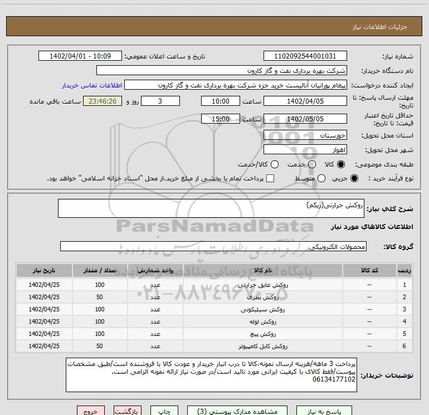The image size is (429, 415).
Task: Click the بازگشت back button
Action: pyautogui.click(x=128, y=411)
